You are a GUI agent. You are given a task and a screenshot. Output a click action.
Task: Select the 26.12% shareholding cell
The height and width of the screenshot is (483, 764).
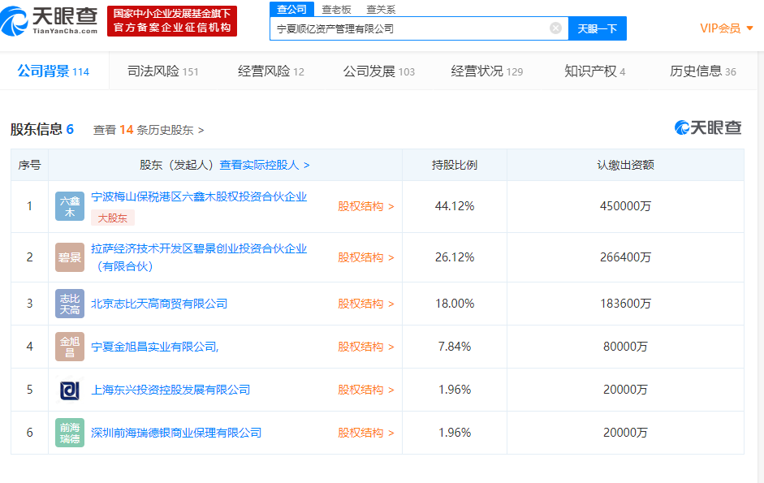click(455, 257)
